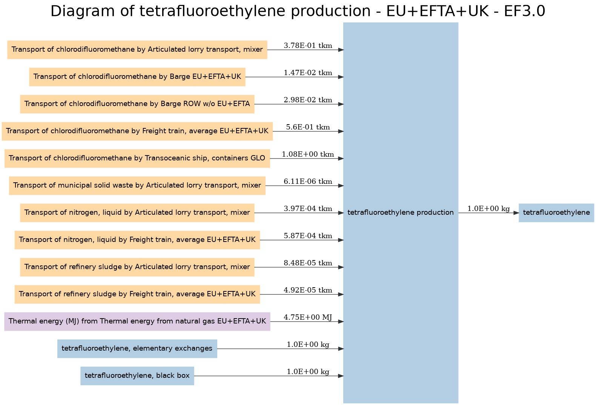Screen dimensions: 596x405
Task: Select nitrogen, liquid by Articulated lorry node
Action: pyautogui.click(x=137, y=213)
